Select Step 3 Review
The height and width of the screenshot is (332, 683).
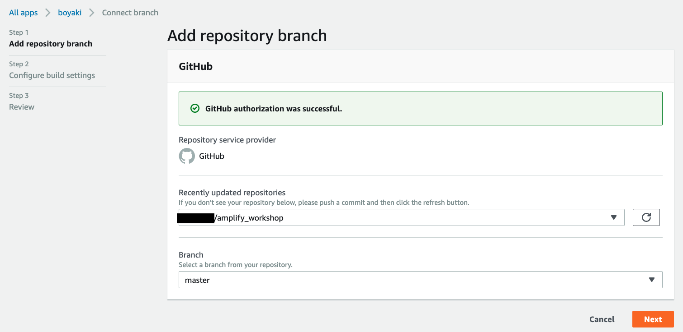click(22, 107)
